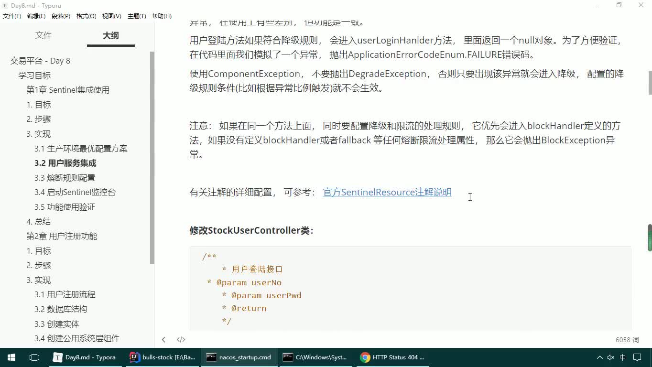652x367 pixels.
Task: Toggle the 中 input method indicator
Action: pyautogui.click(x=623, y=357)
